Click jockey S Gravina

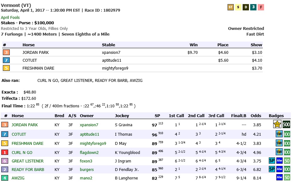pos(124,125)
